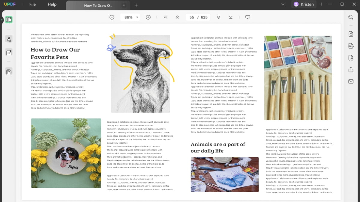Open the tab options dropdown arrow
Viewport: 360px width, 202px height.
pyautogui.click(x=124, y=5)
